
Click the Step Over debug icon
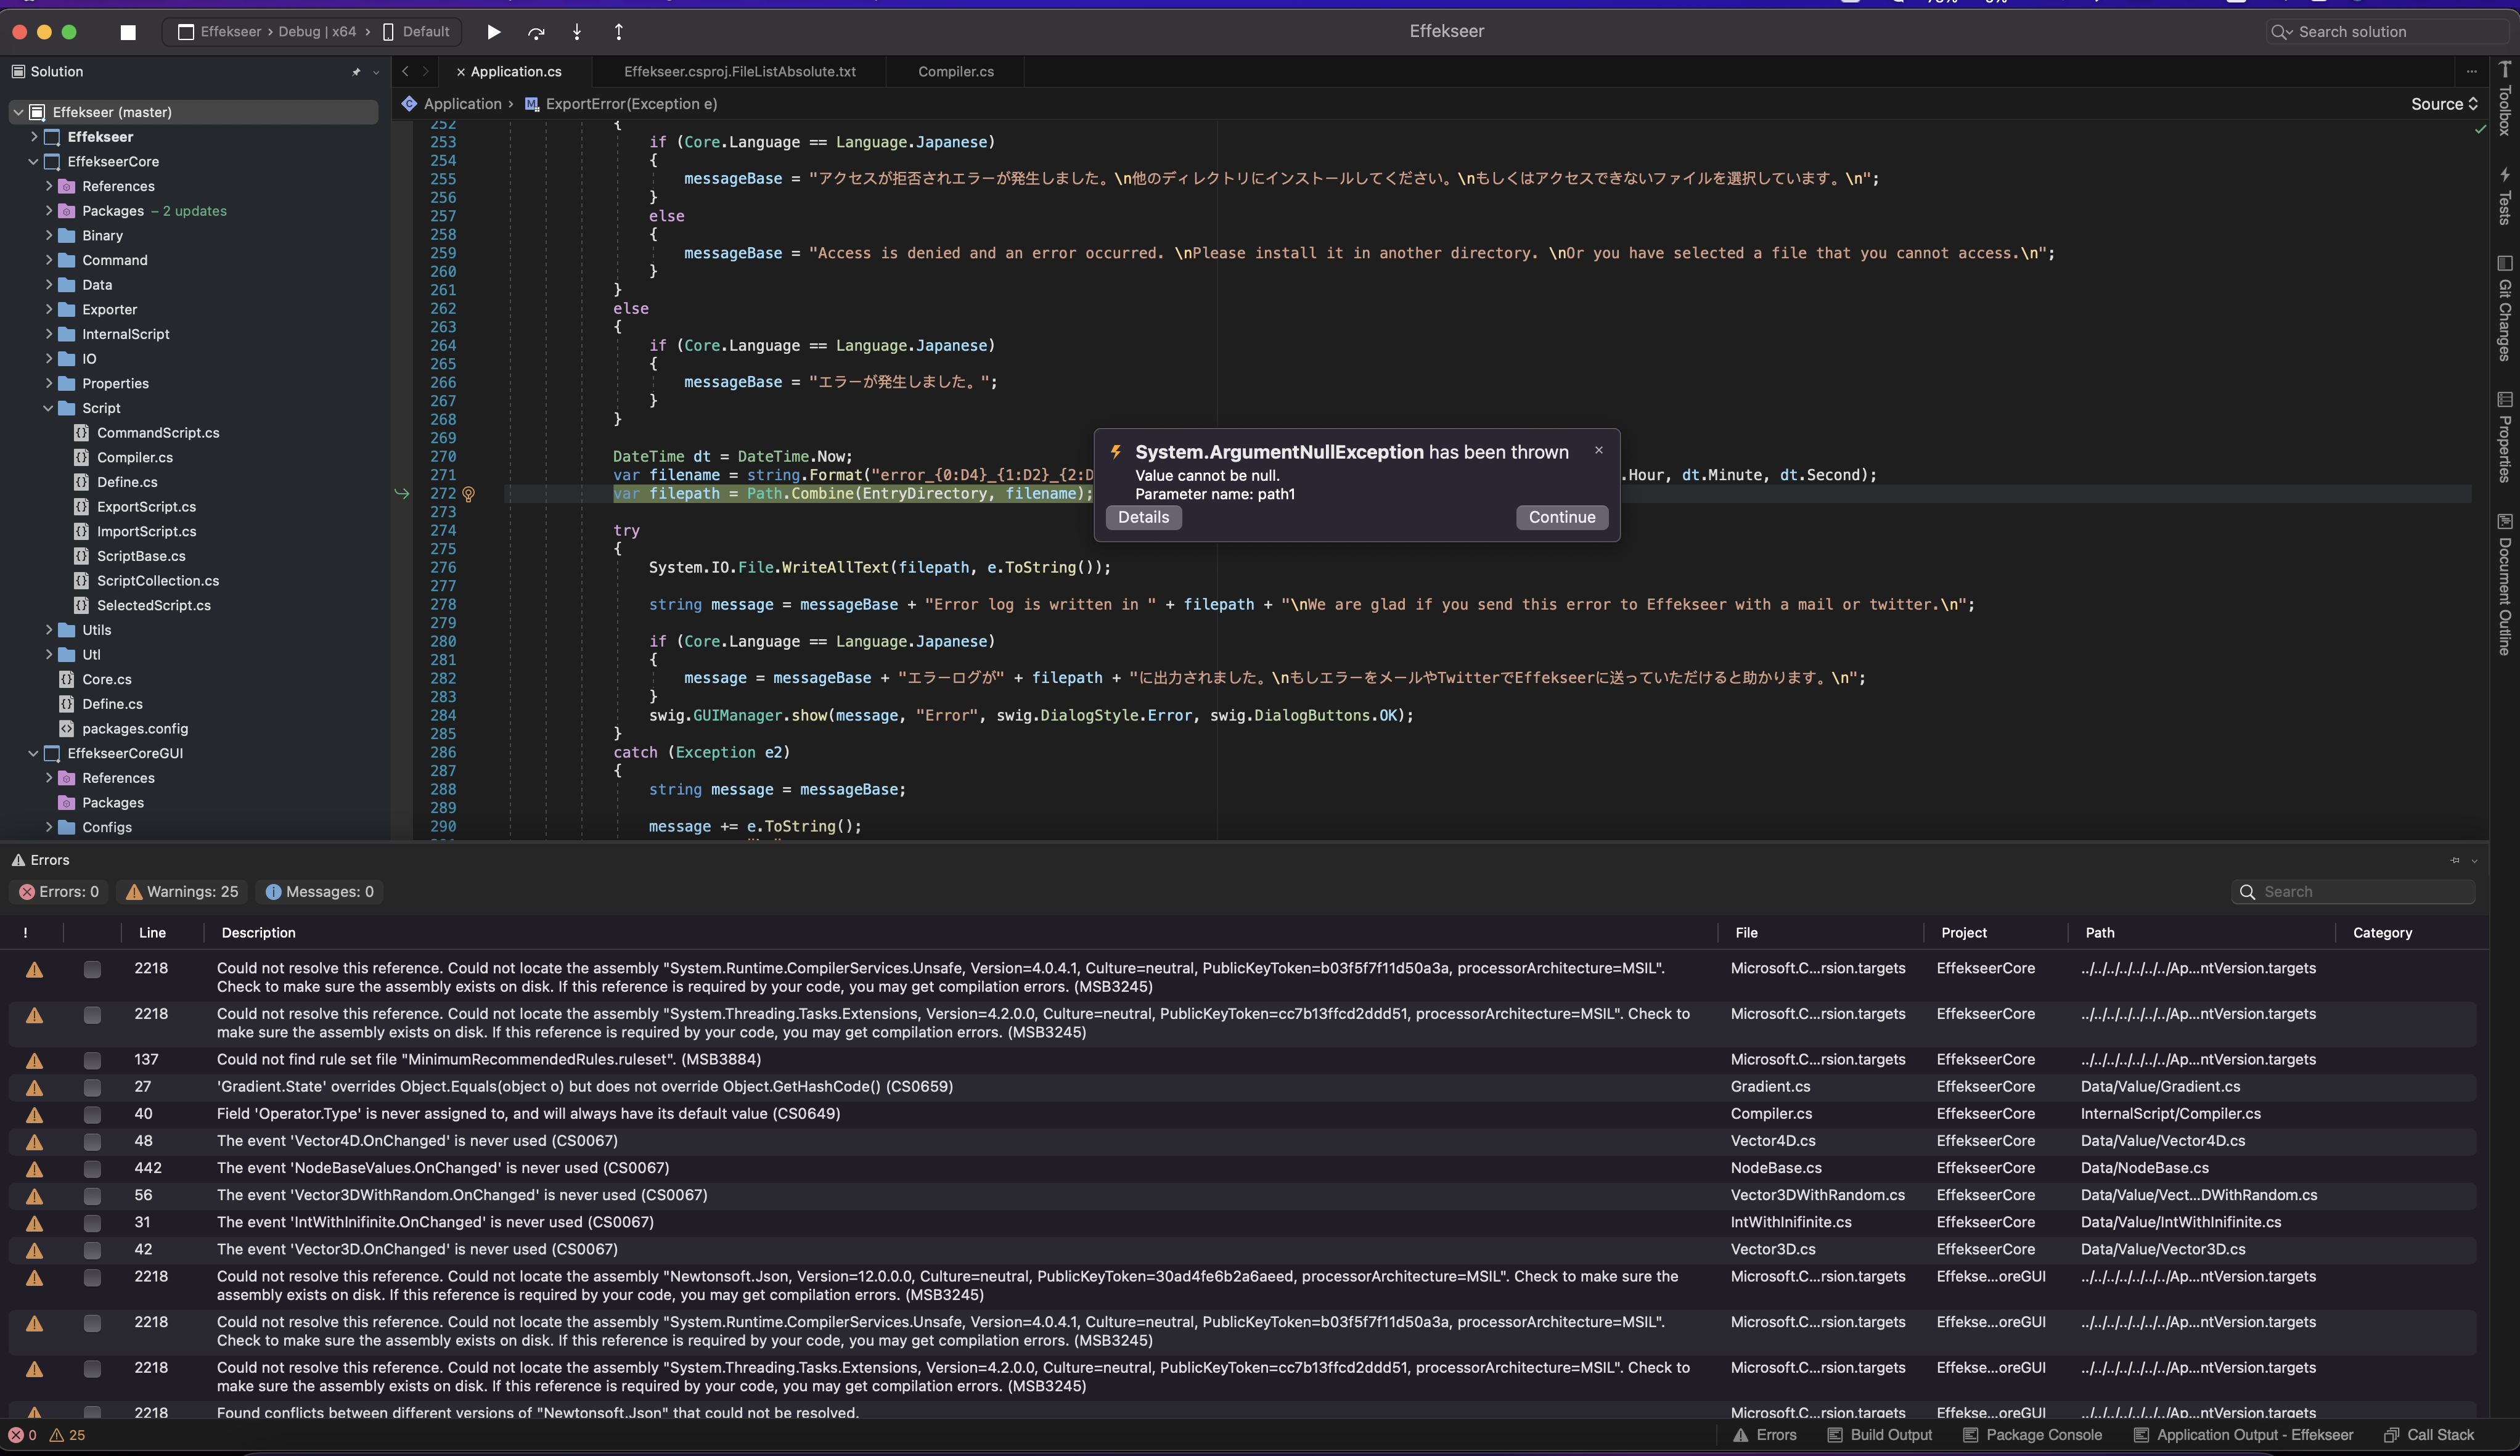pos(536,31)
